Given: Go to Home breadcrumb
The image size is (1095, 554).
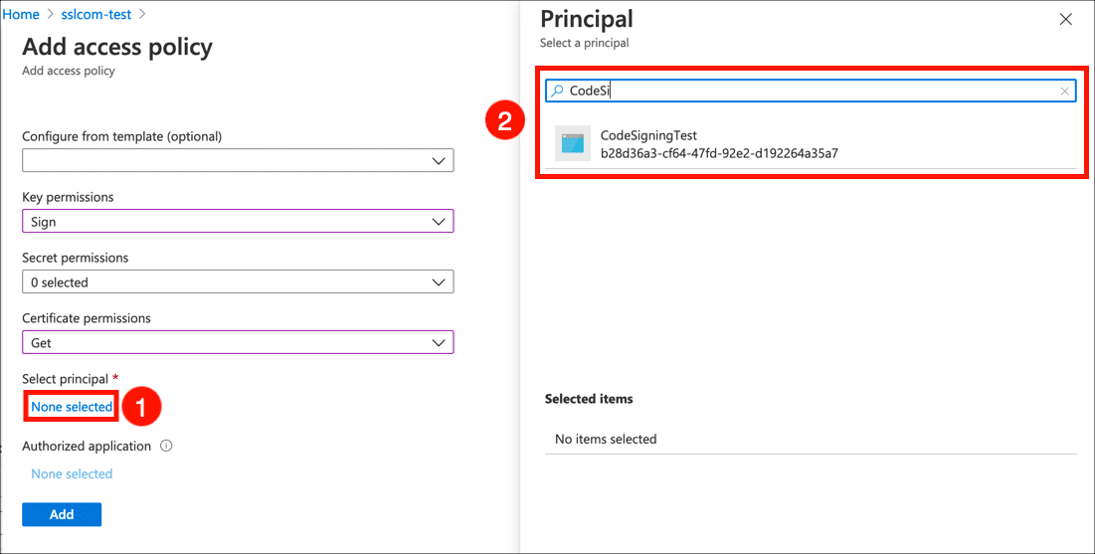Looking at the screenshot, I should (22, 15).
